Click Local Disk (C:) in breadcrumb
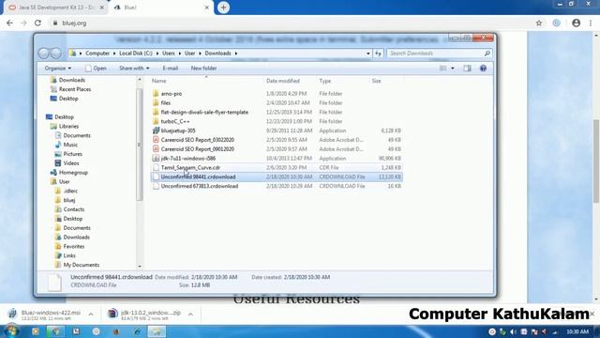Viewport: 600px width, 338px height. click(135, 54)
